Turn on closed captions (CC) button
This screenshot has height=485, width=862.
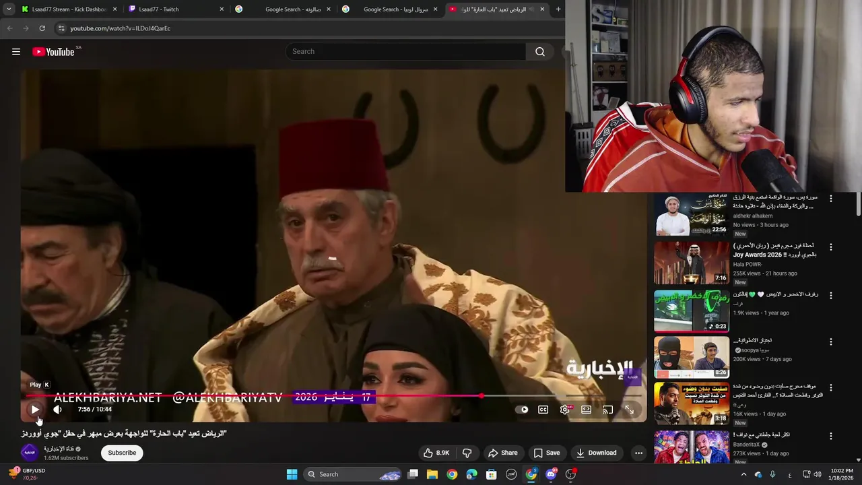543,410
